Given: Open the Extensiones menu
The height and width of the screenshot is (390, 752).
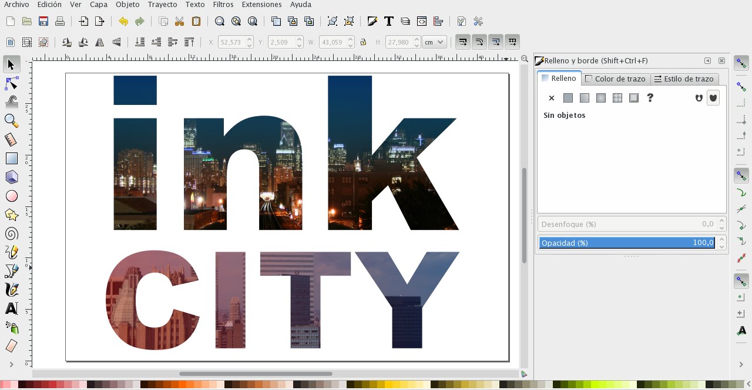Looking at the screenshot, I should [x=261, y=5].
